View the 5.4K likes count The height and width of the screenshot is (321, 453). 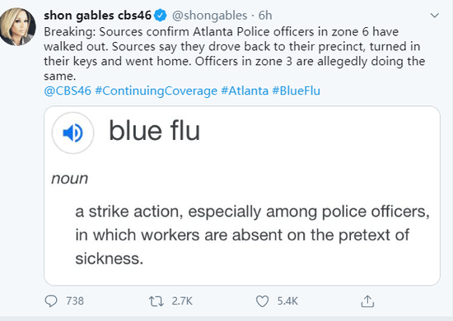pyautogui.click(x=287, y=301)
